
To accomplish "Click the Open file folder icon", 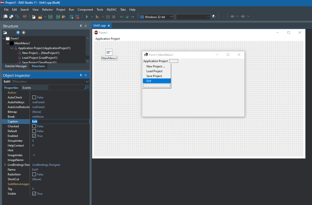I will 40,17.
